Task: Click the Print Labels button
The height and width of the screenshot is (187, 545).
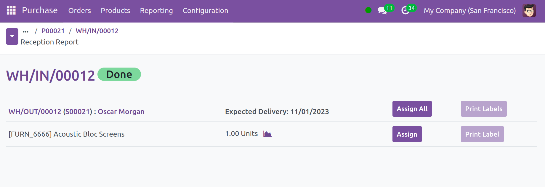Action: 483,109
